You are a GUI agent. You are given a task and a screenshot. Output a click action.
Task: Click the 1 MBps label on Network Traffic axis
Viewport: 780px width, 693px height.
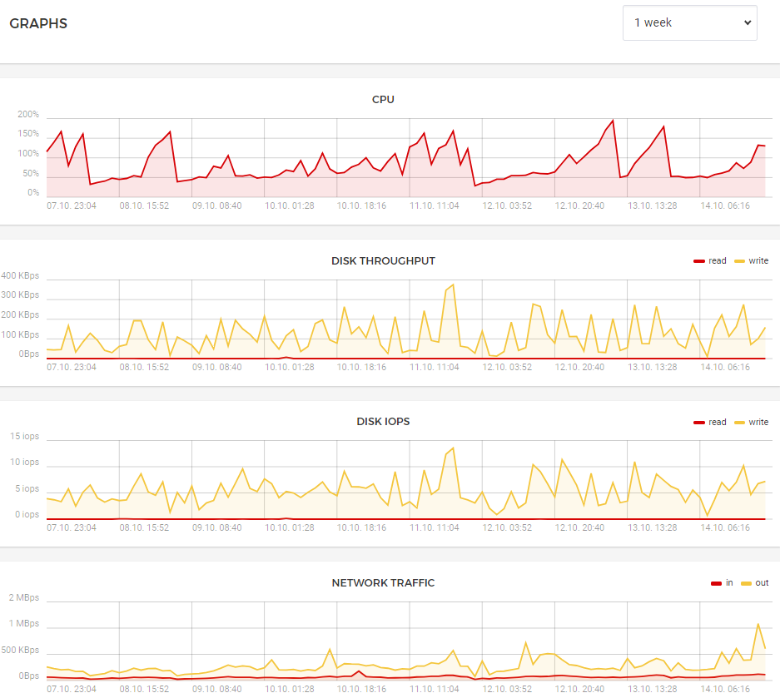[24, 623]
